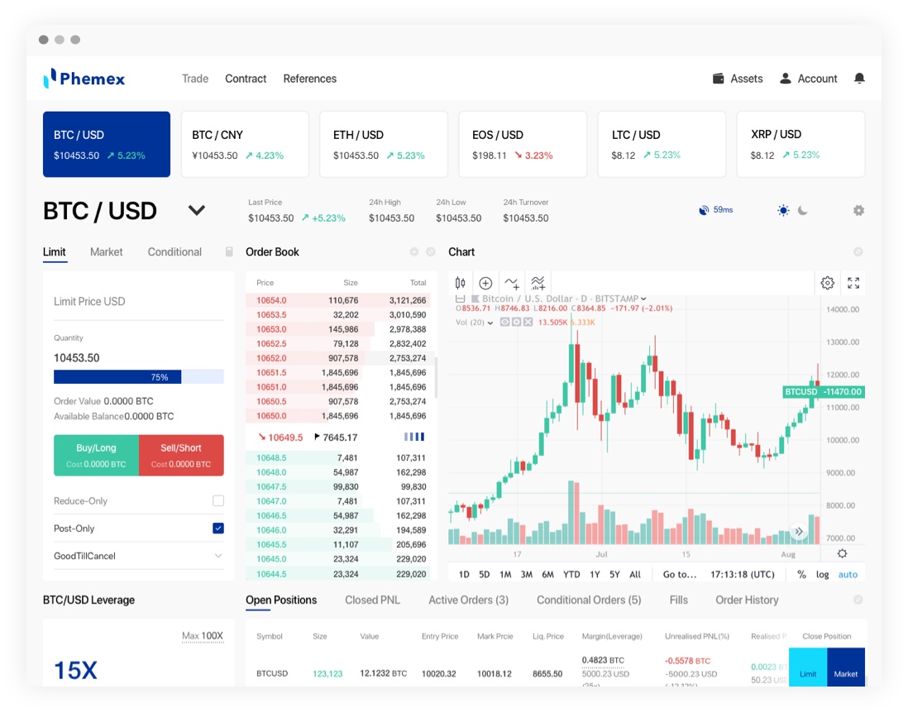The width and height of the screenshot is (908, 713).
Task: Open the platform settings gear near theme icons
Action: pos(858,210)
